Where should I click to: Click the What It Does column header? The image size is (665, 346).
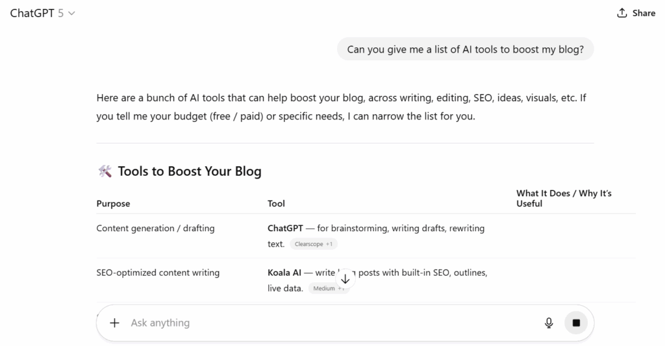point(564,198)
